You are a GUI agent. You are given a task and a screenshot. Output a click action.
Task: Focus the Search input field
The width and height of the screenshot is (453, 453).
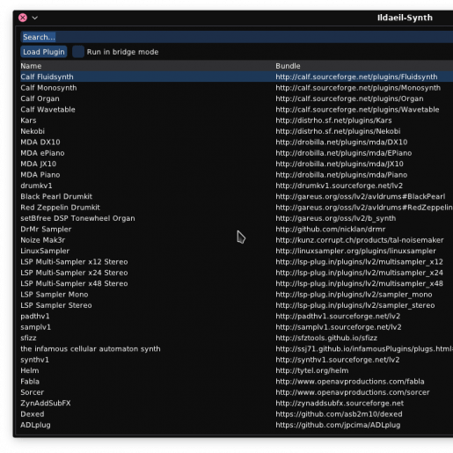pyautogui.click(x=237, y=37)
